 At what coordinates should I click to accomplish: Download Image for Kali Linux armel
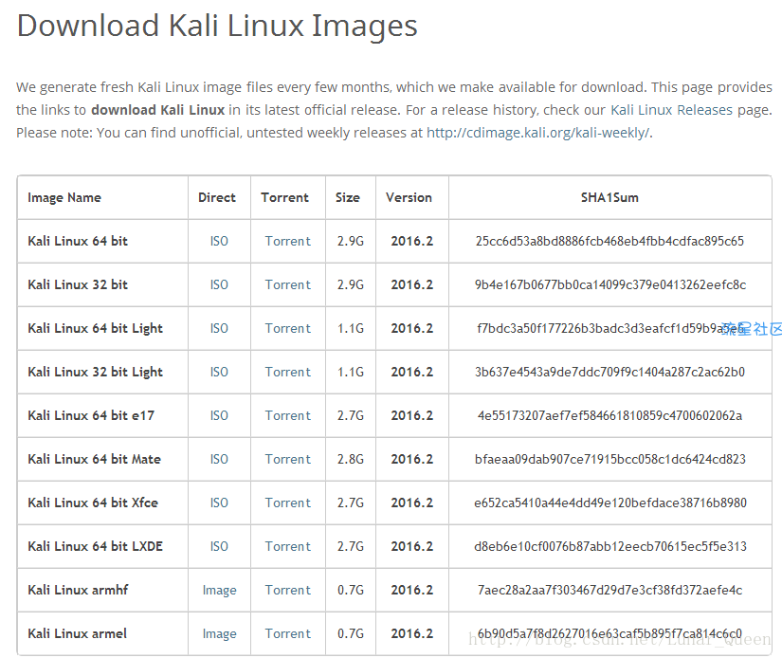220,633
